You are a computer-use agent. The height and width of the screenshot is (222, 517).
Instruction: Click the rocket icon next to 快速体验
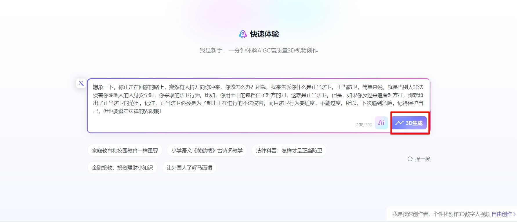click(243, 34)
